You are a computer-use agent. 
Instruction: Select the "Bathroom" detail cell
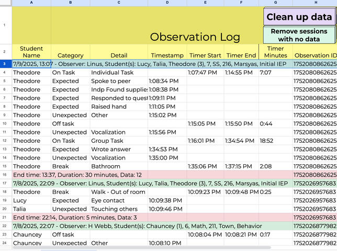click(x=118, y=166)
